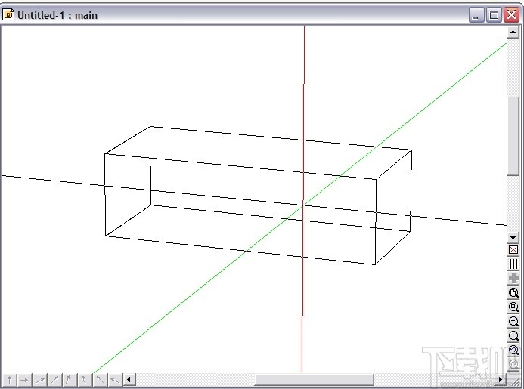Choose the steep up-left arrow view button

point(85,380)
